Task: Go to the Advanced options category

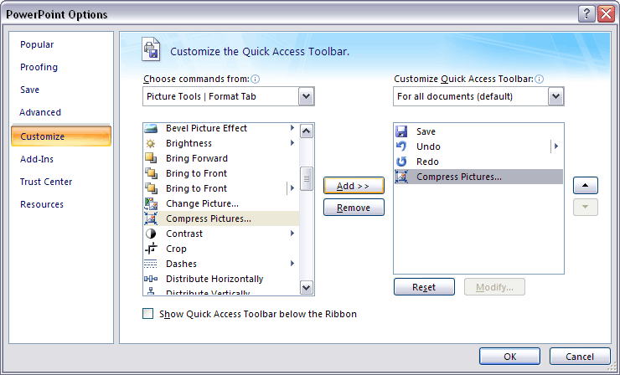Action: [x=40, y=112]
